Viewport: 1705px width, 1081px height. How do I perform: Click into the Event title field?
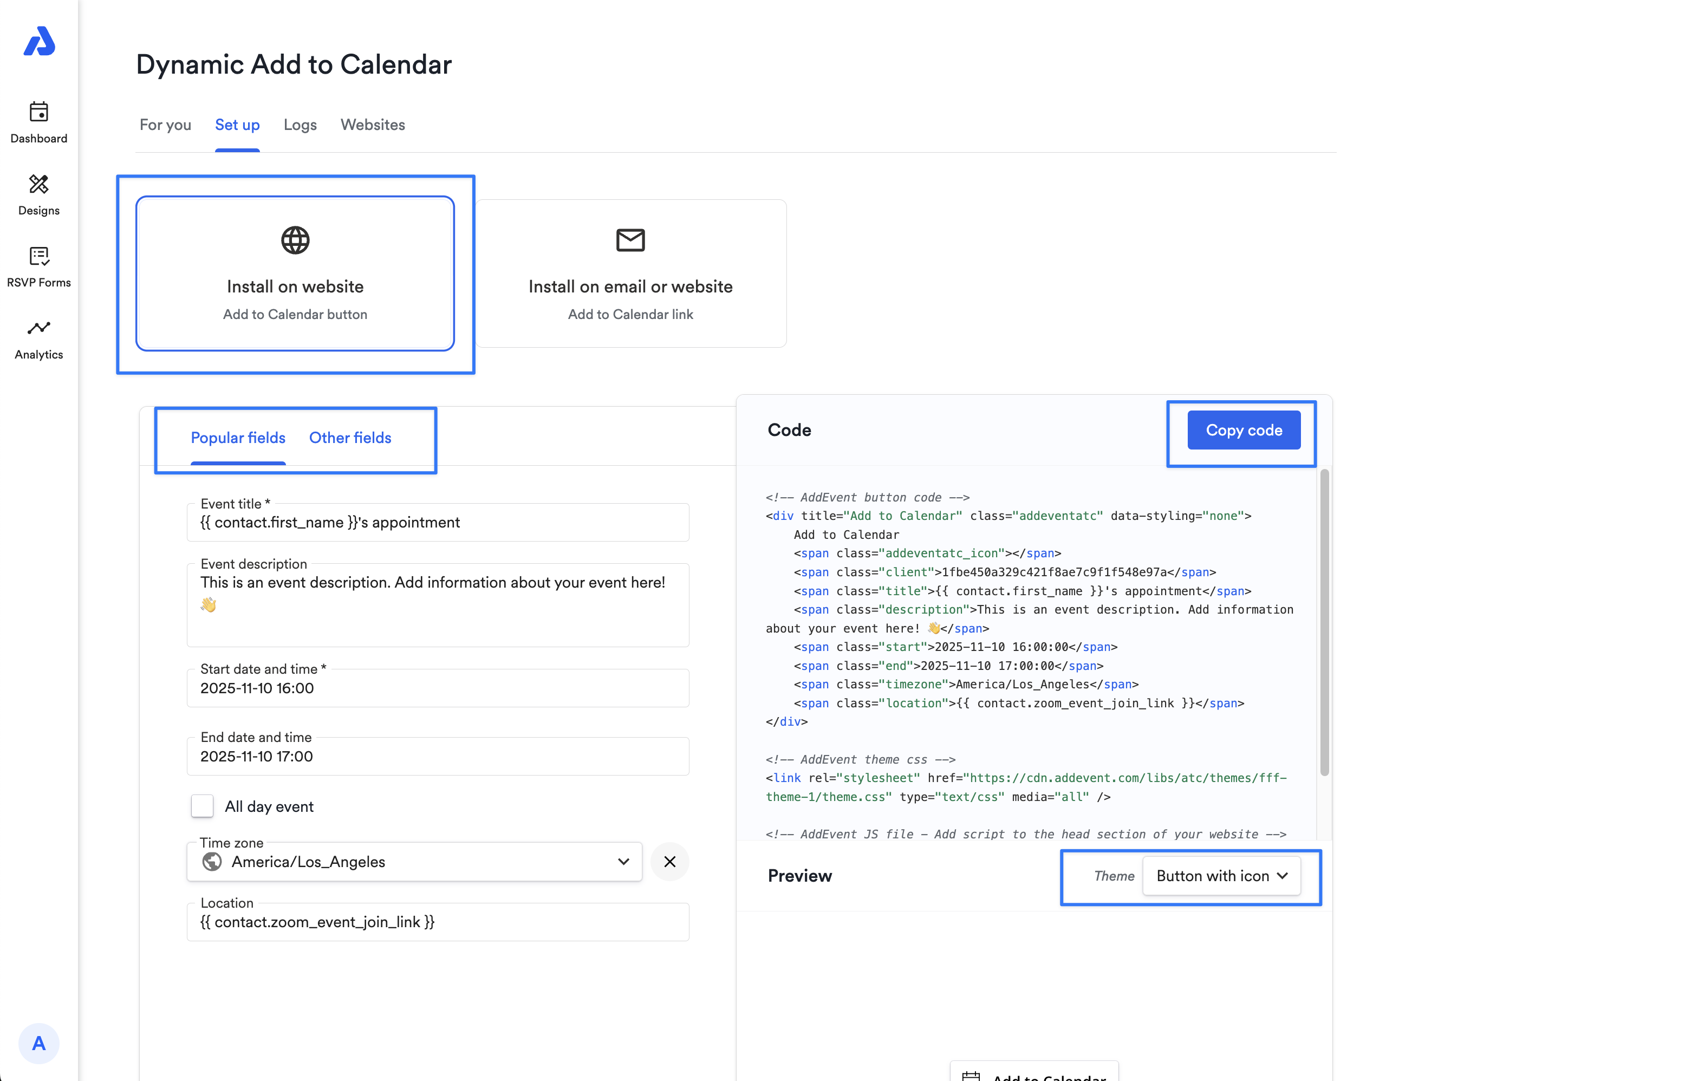[438, 523]
